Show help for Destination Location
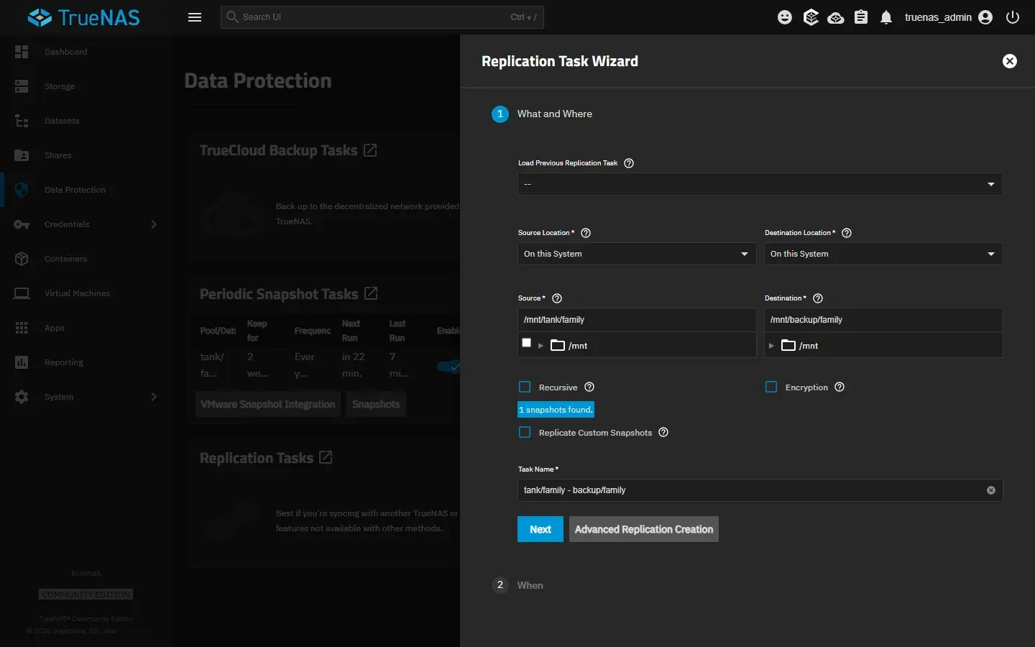 click(847, 233)
